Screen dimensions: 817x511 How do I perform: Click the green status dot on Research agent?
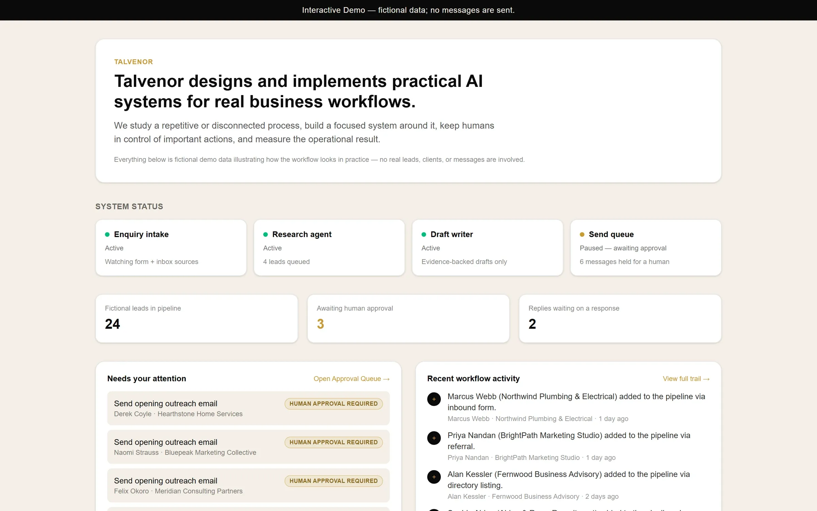point(266,234)
